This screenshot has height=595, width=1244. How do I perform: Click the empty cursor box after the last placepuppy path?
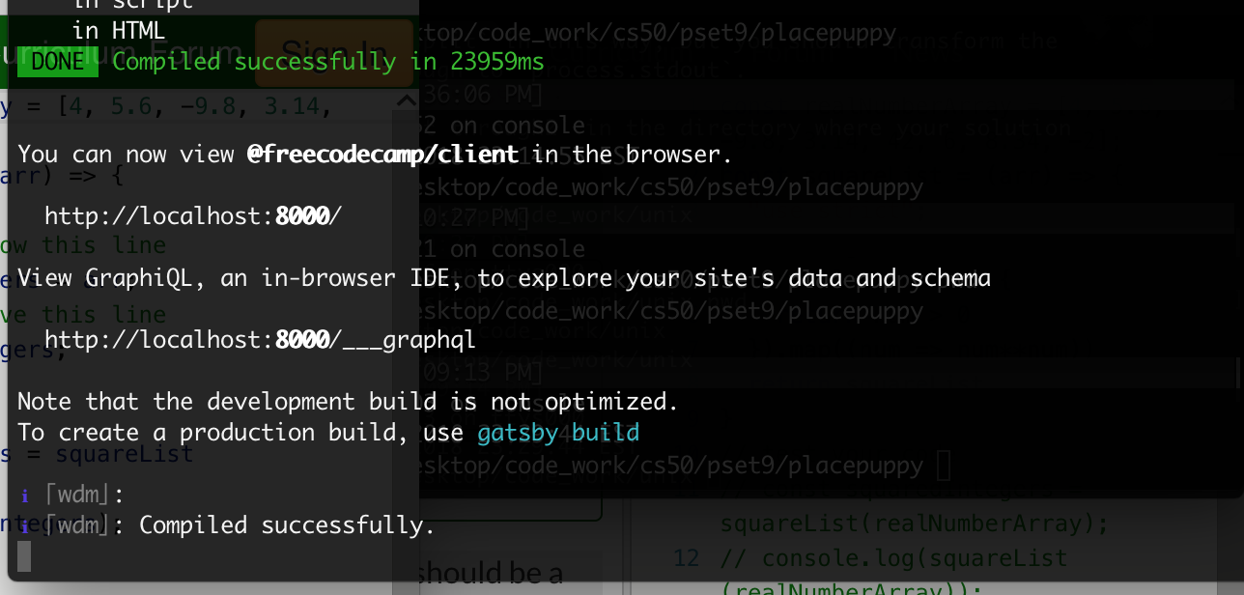944,466
